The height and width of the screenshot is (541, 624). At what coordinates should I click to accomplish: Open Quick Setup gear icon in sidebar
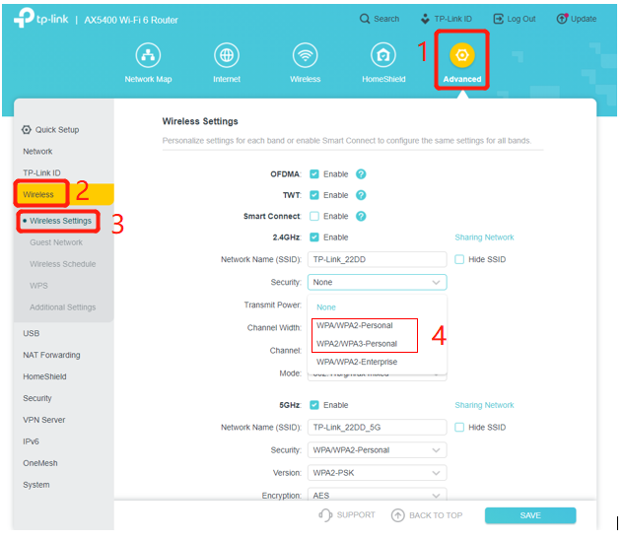tap(27, 130)
